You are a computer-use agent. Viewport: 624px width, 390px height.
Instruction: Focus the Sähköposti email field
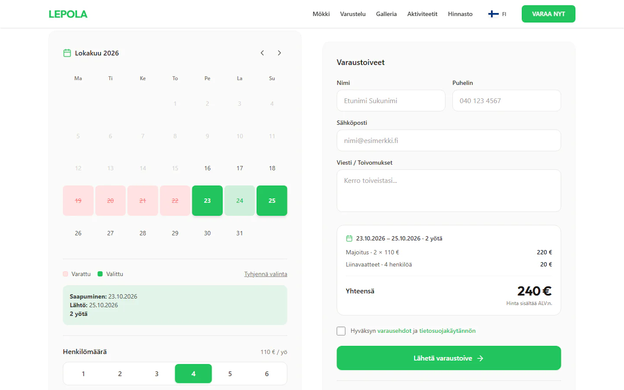pyautogui.click(x=449, y=140)
